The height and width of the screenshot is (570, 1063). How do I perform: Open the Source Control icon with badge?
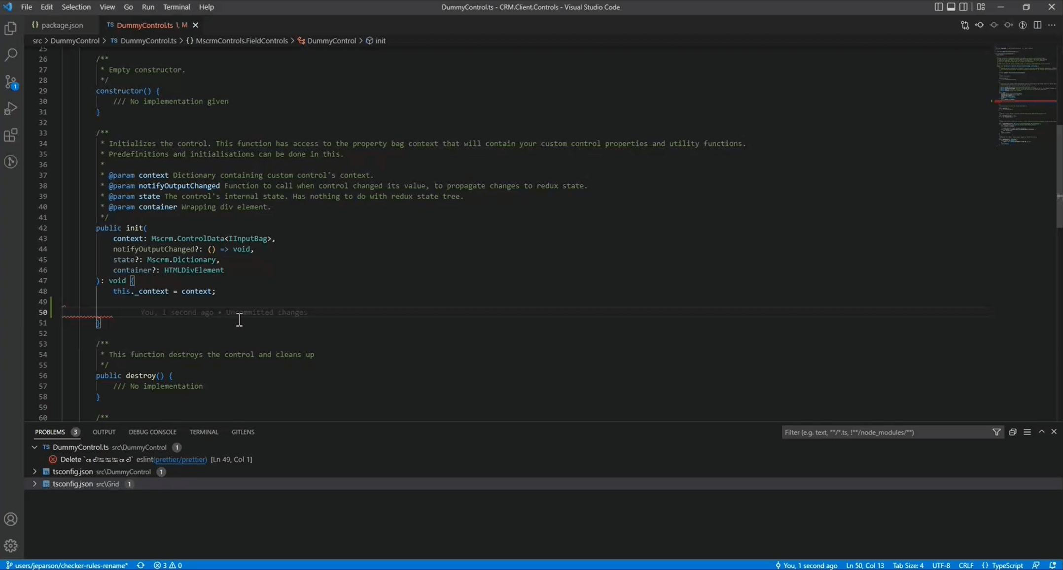click(11, 82)
